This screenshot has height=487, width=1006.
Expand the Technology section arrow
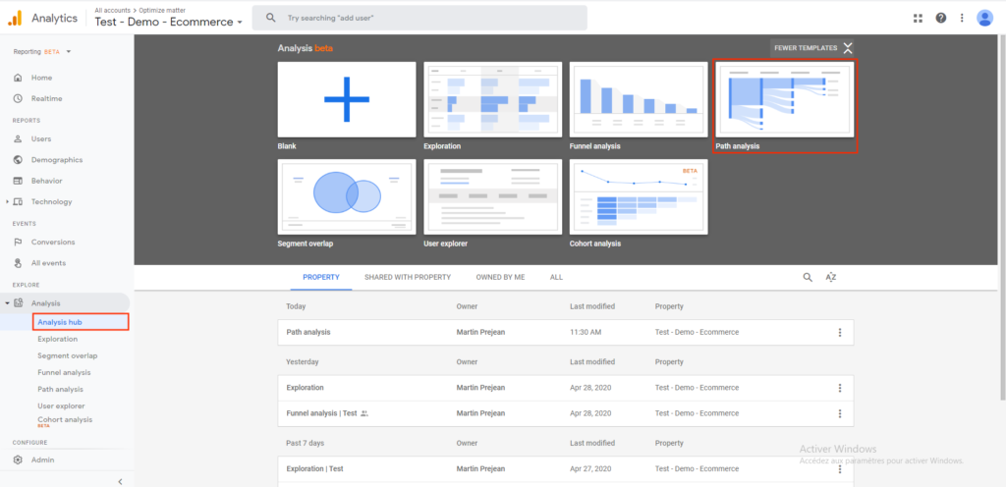[8, 202]
